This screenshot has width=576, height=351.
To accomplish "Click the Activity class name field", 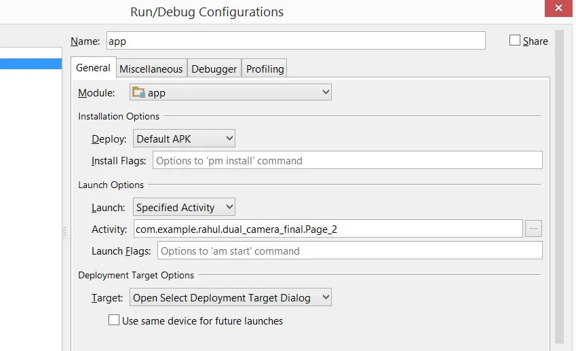I will (328, 229).
